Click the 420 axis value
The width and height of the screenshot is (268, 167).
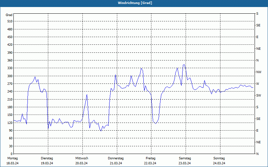pyautogui.click(x=10, y=45)
